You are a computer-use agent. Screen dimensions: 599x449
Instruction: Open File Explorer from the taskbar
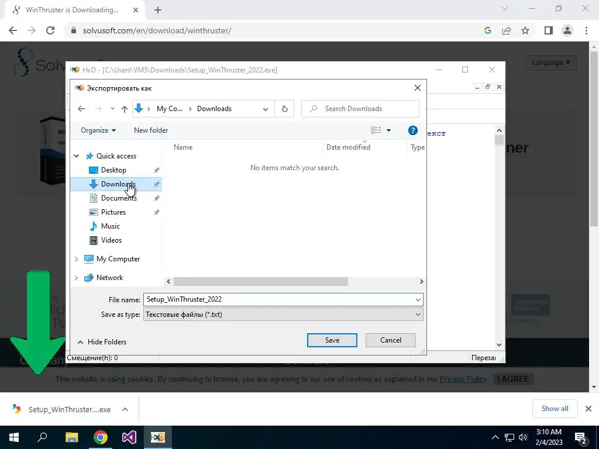click(x=71, y=437)
